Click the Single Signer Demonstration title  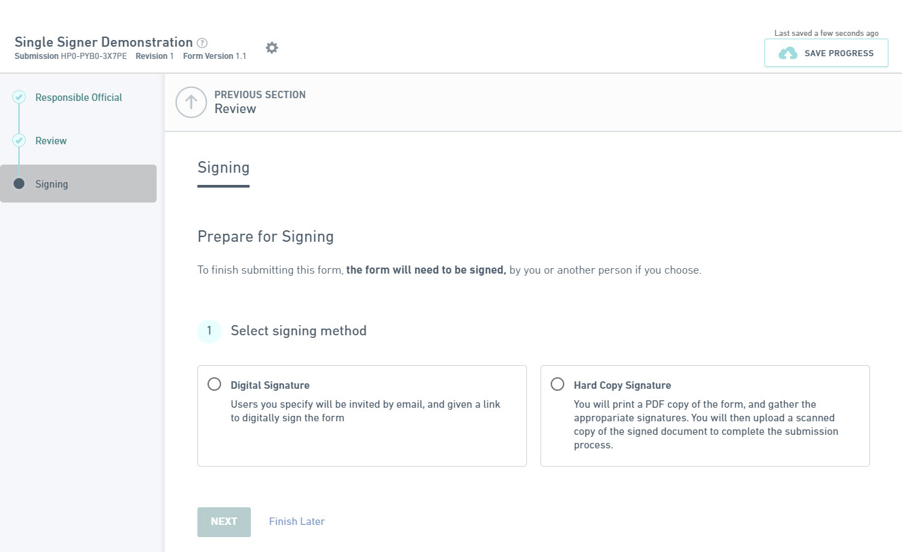[x=104, y=42]
